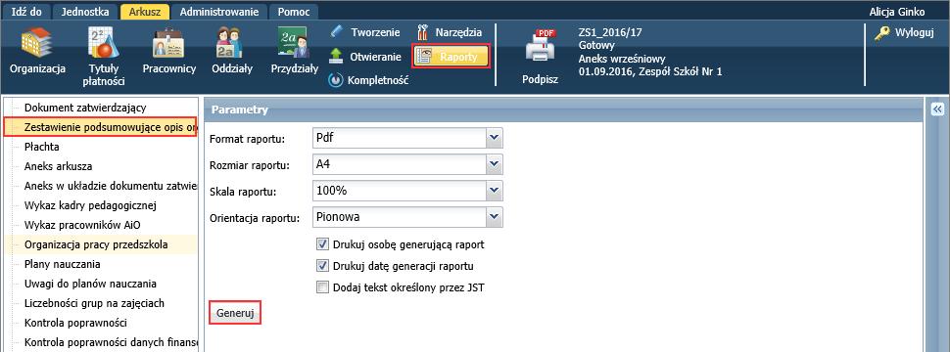Click the Otwieranie label
950x352 pixels.
pyautogui.click(x=376, y=57)
